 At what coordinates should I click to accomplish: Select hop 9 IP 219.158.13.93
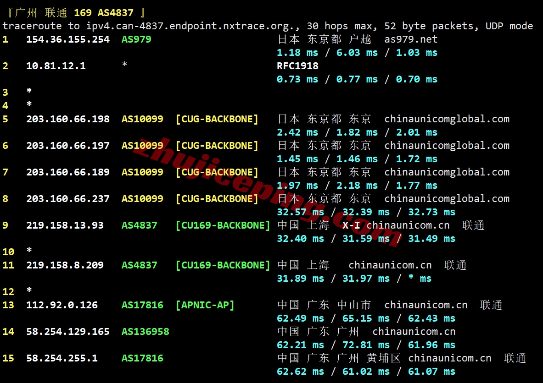point(65,226)
